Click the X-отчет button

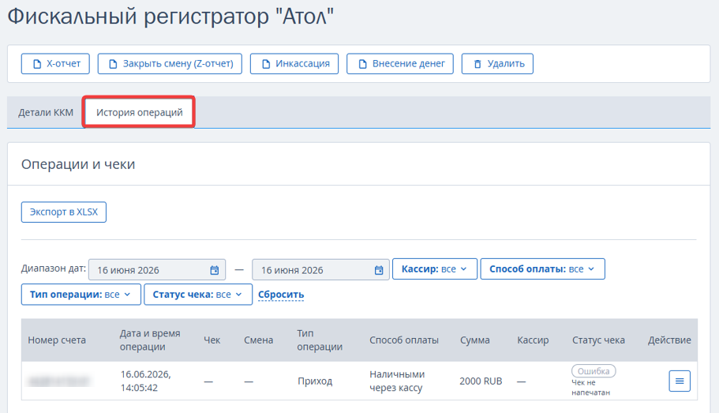click(x=55, y=64)
